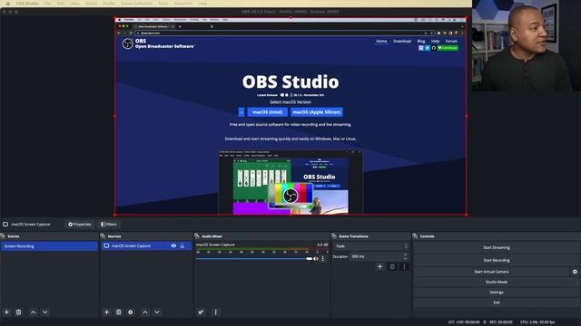
Task: Open macOS Screen Capture audio track options
Action: (323, 259)
